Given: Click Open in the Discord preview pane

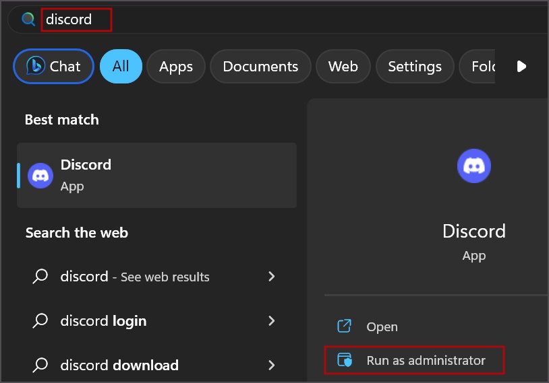Looking at the screenshot, I should (x=382, y=326).
